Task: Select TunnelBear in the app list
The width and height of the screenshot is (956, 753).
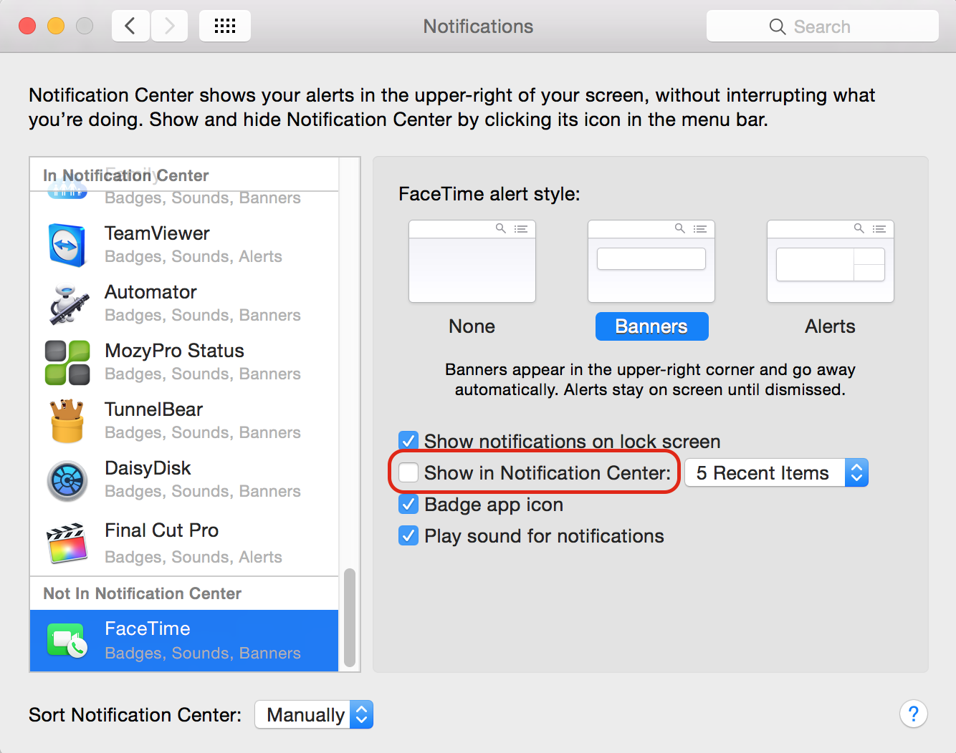Action: [x=184, y=421]
